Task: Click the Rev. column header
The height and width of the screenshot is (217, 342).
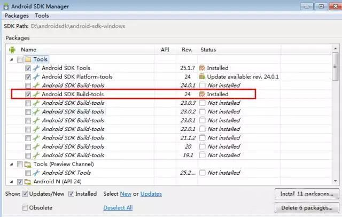Action: pos(187,50)
